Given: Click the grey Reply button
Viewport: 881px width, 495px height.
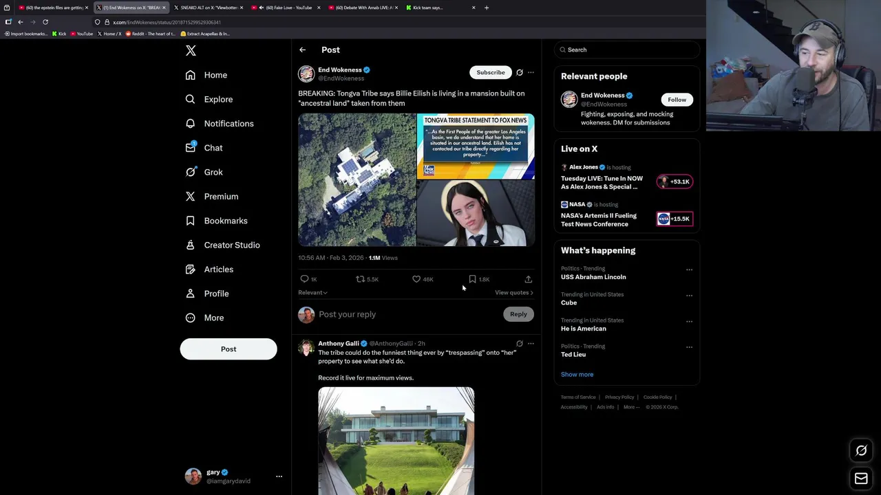Looking at the screenshot, I should click(x=518, y=314).
